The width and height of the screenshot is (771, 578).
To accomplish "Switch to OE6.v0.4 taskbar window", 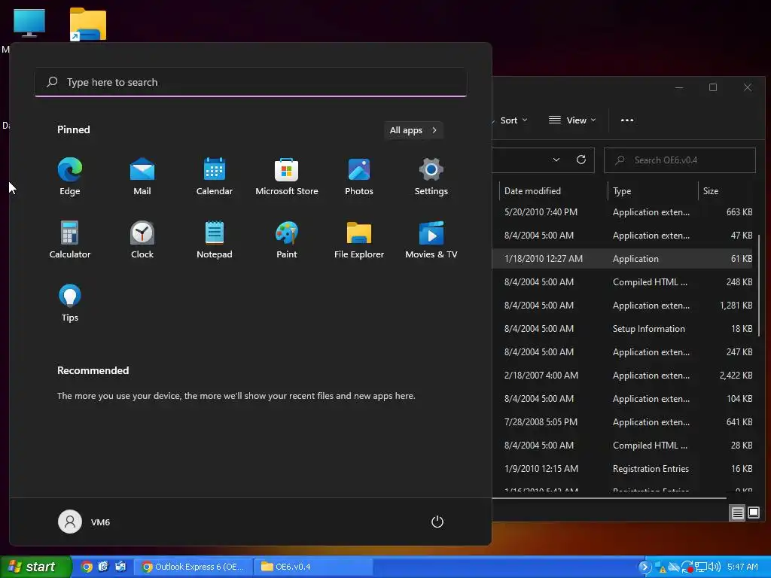I will (x=314, y=567).
